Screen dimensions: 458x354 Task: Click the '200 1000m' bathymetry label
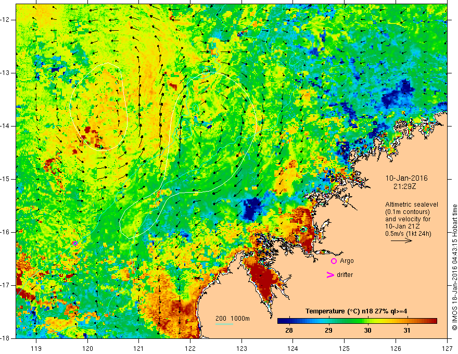click(x=233, y=319)
